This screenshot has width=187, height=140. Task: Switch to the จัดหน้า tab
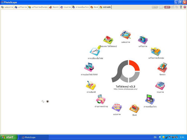54,7
